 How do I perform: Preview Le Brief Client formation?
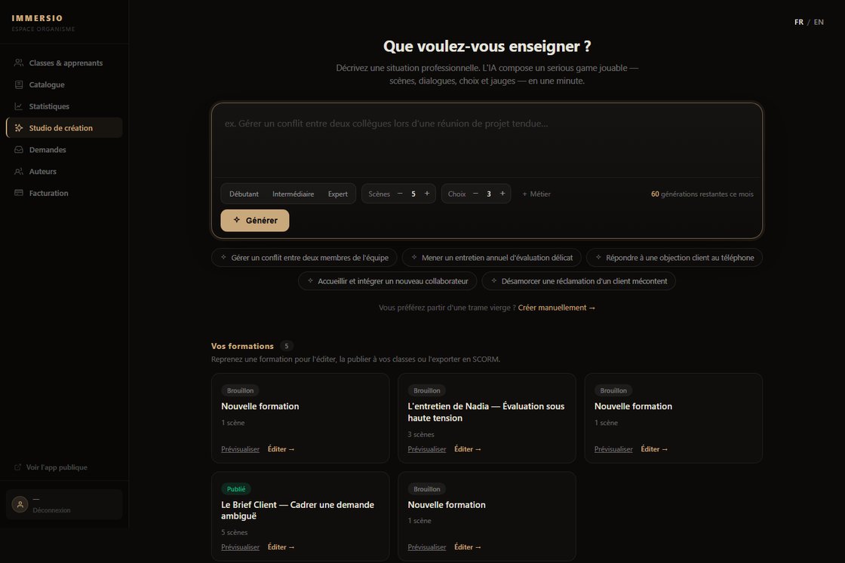pos(241,547)
